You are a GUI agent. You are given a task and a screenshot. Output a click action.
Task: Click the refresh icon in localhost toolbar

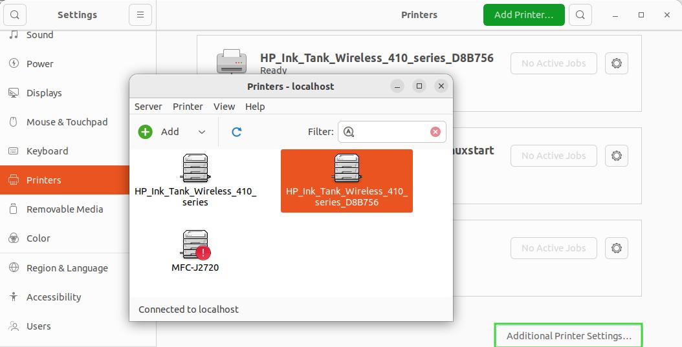pyautogui.click(x=237, y=132)
